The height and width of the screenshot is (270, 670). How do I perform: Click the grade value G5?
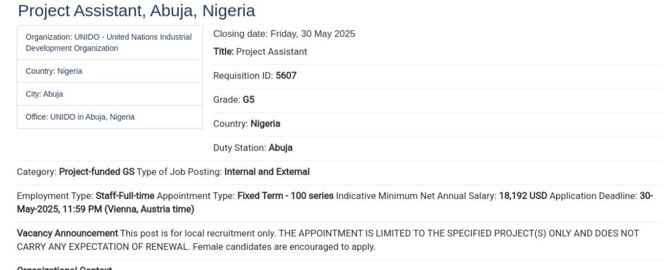[249, 100]
